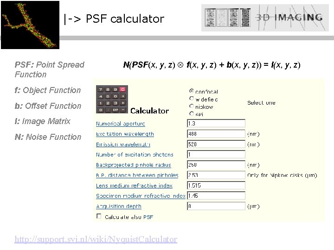Select the widefield radio button
Screen dimensions: 334x250
tap(192, 99)
